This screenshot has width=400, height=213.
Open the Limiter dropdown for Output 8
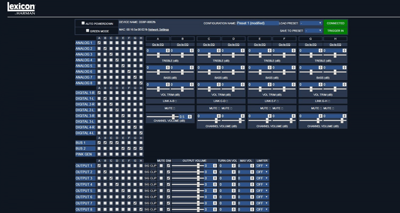click(x=262, y=209)
